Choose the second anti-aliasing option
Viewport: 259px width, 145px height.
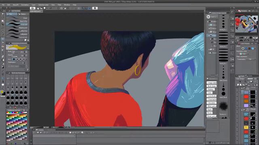pos(17,59)
